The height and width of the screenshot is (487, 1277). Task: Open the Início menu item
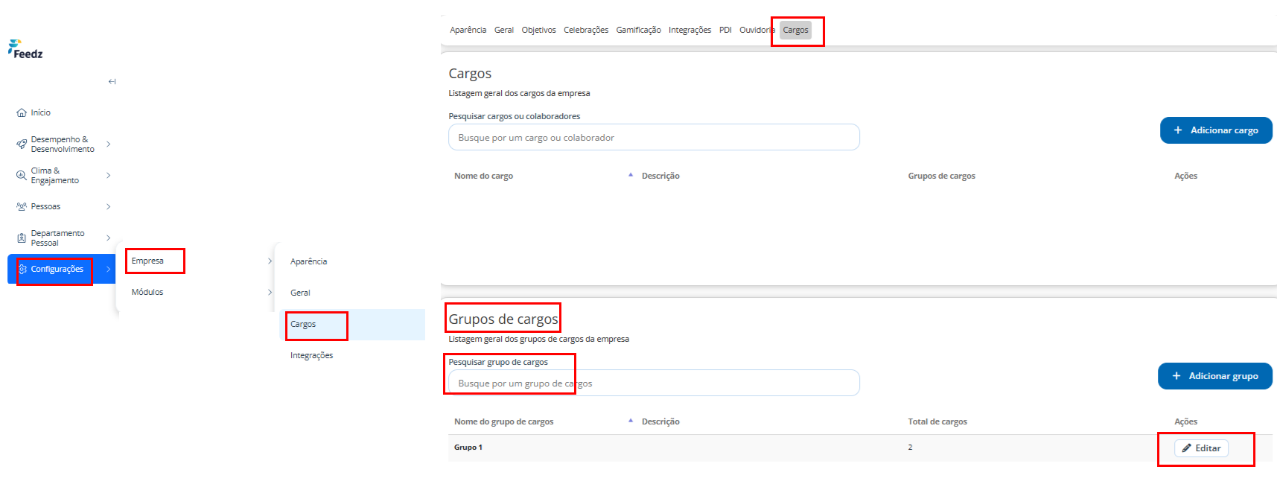(41, 113)
